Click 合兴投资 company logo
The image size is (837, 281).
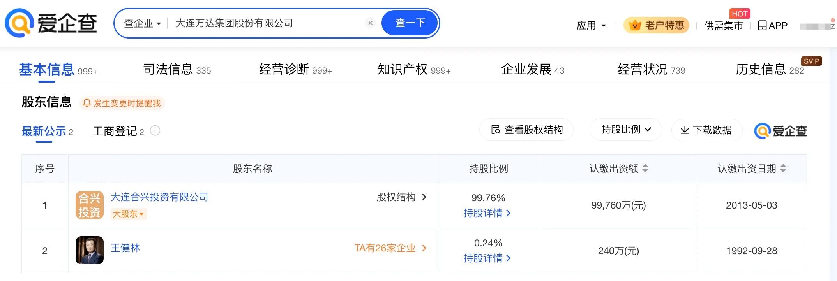[x=89, y=205]
